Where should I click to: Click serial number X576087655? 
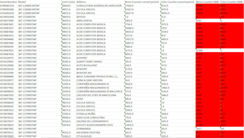(x=7, y=50)
